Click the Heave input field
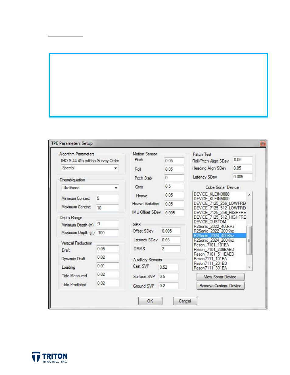Screen dimensions: 290x375 point(174,195)
